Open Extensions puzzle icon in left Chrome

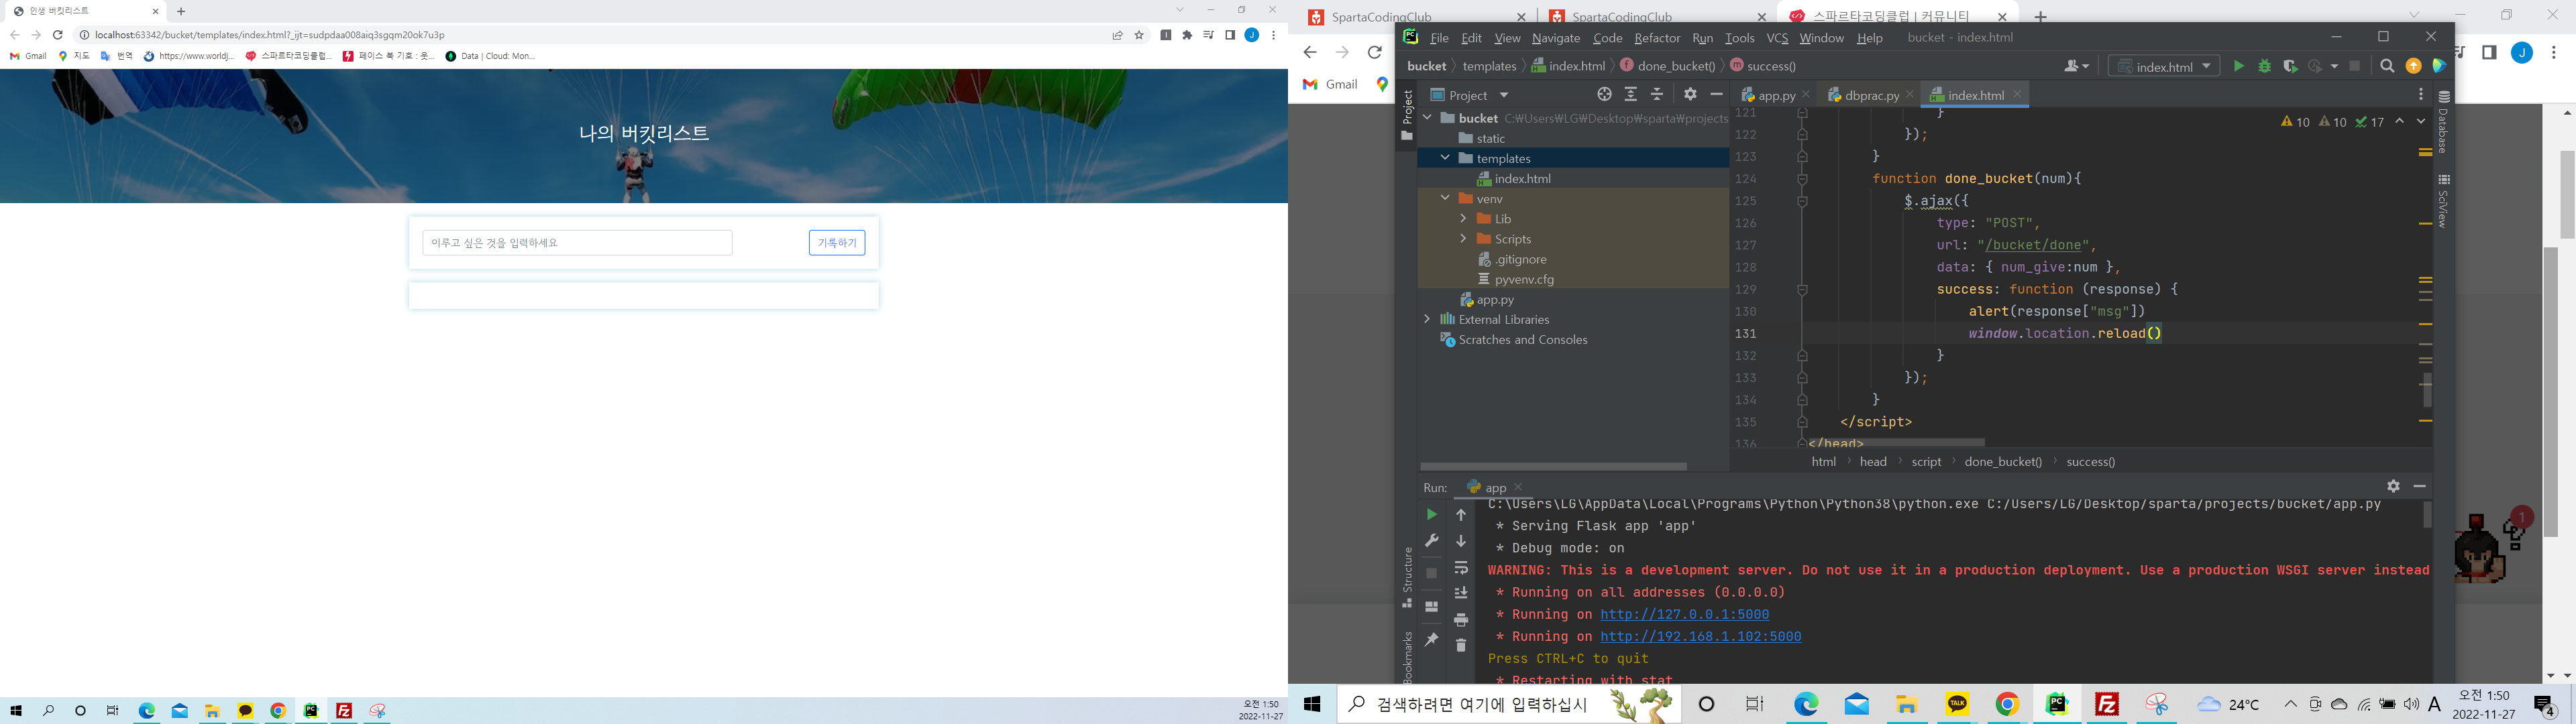click(x=1187, y=35)
